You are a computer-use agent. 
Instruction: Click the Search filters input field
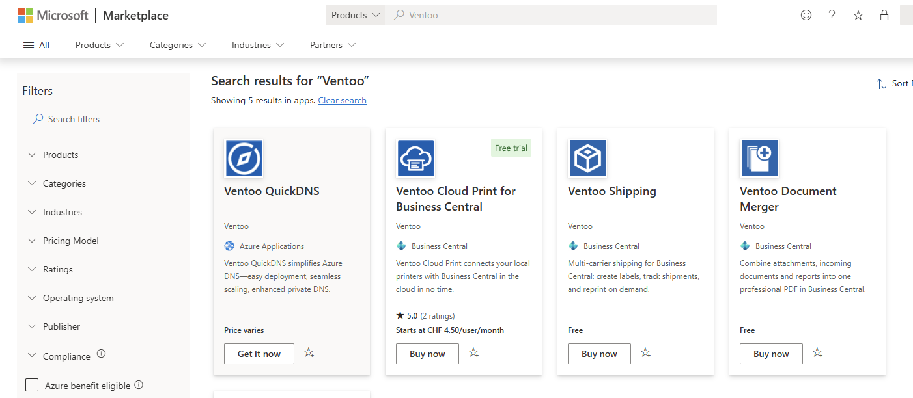[104, 119]
